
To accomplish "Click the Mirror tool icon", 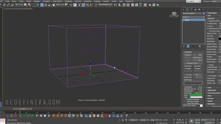I will (x=115, y=5).
